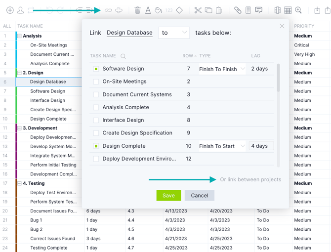This screenshot has width=331, height=252.
Task: Click the 6 days duration cell
Action: [x=93, y=211]
